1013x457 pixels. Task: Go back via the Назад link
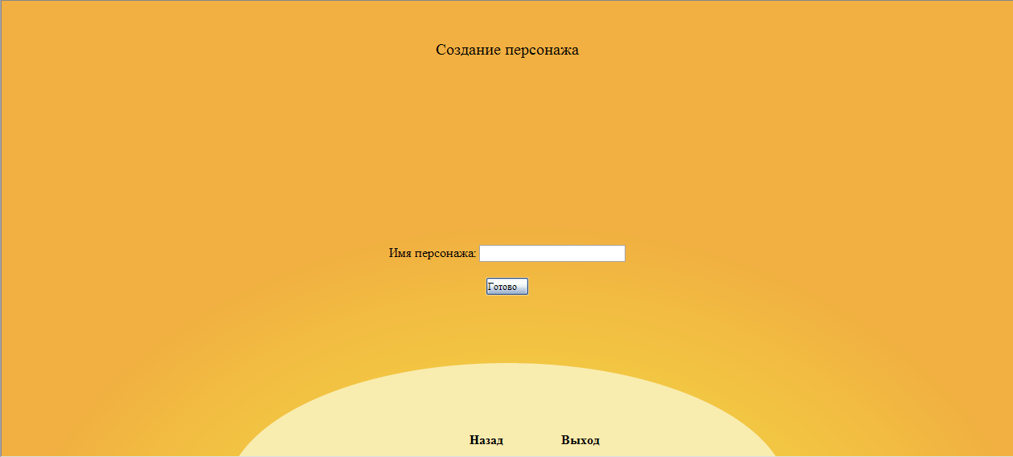[x=486, y=440]
